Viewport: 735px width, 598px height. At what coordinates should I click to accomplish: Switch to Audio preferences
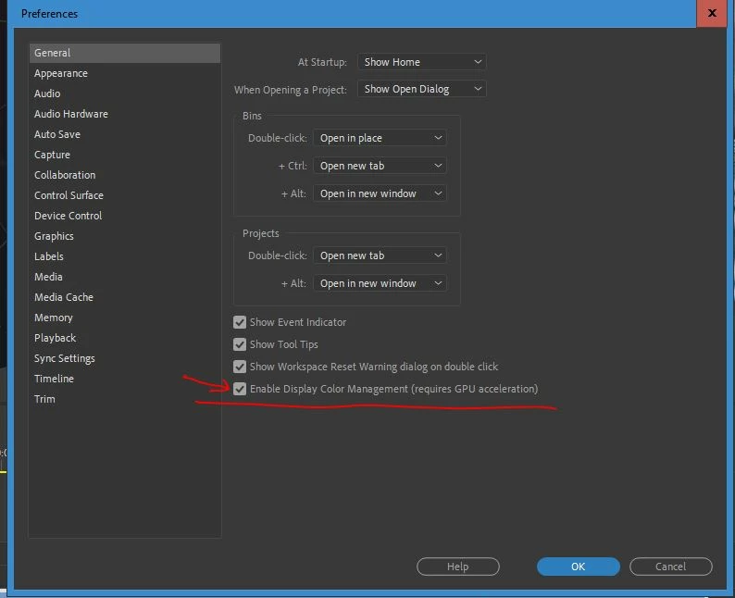pos(125,93)
